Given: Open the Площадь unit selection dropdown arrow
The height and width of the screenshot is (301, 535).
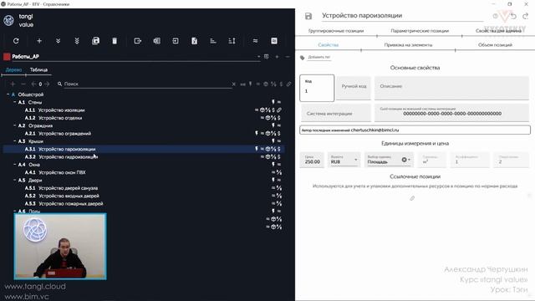Looking at the screenshot, I should tap(409, 160).
